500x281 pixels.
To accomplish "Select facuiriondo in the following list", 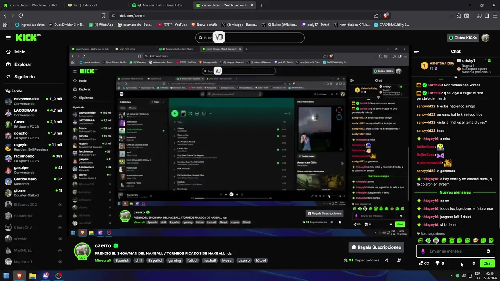I will [x=33, y=158].
